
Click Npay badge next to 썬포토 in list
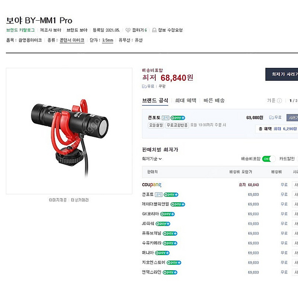pyautogui.click(x=171, y=194)
